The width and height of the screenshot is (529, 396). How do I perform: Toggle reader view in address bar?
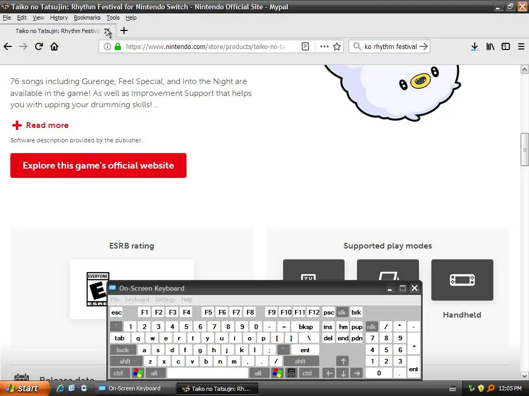click(x=305, y=46)
